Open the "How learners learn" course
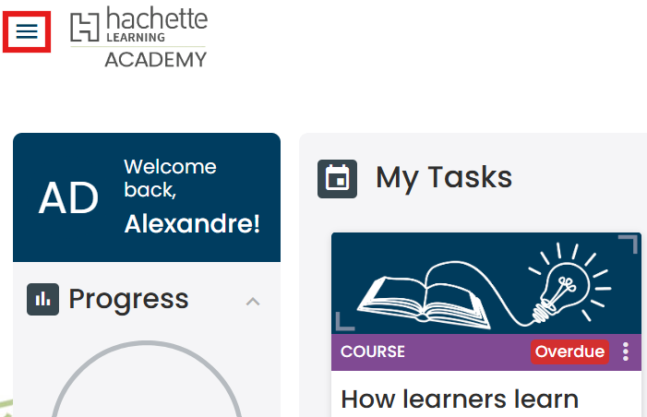Image resolution: width=647 pixels, height=417 pixels. click(x=460, y=399)
